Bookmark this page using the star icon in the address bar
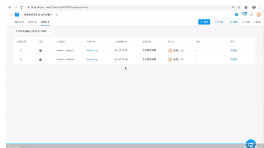Image resolution: width=264 pixels, height=148 pixels. [x=239, y=7]
